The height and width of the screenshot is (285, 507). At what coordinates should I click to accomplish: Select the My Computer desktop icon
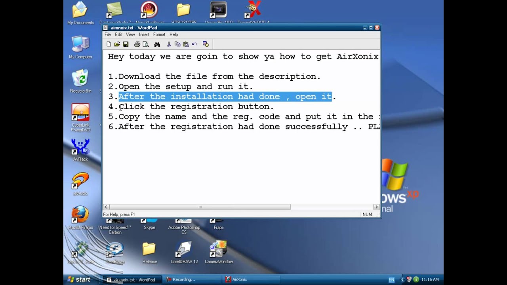(80, 47)
